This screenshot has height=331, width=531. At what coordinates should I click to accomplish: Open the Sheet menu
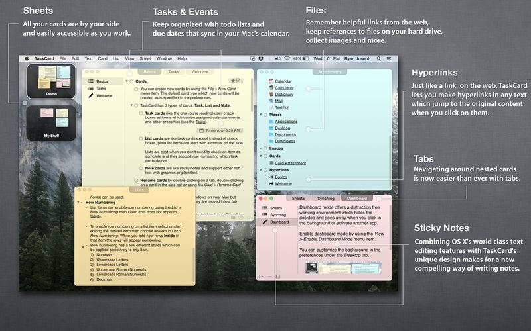(145, 58)
